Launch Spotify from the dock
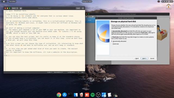 (x=92, y=95)
